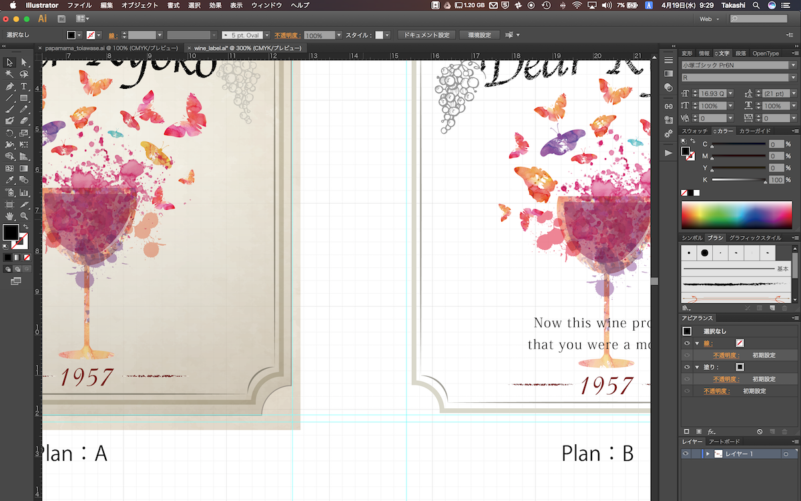
Task: Open the 小塚ゴシック Pr6N font family dropdown
Action: pos(793,65)
